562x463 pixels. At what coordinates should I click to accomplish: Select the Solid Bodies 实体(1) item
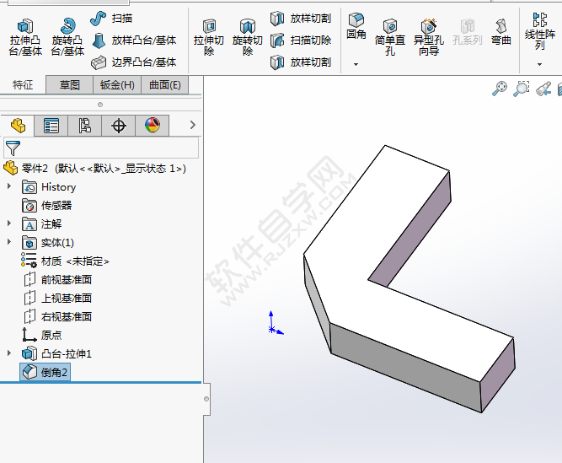click(x=48, y=243)
